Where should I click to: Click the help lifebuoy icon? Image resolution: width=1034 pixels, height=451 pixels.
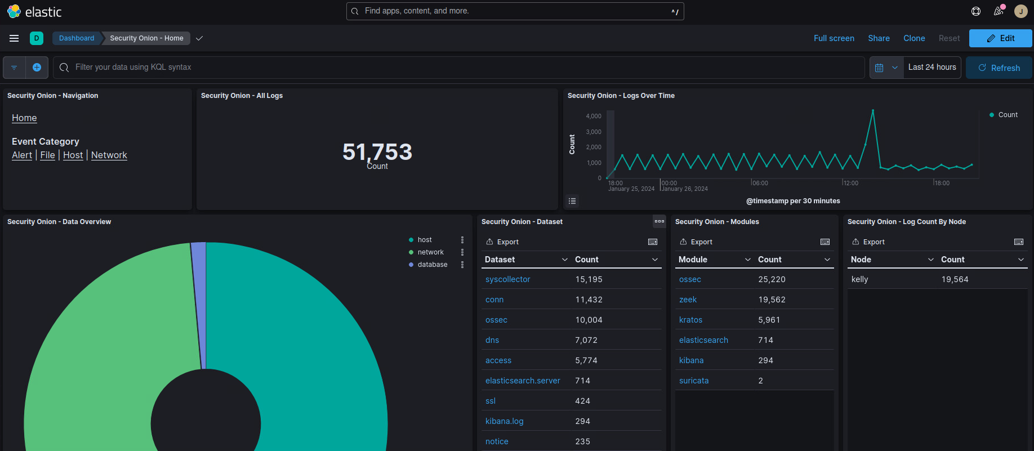point(976,11)
